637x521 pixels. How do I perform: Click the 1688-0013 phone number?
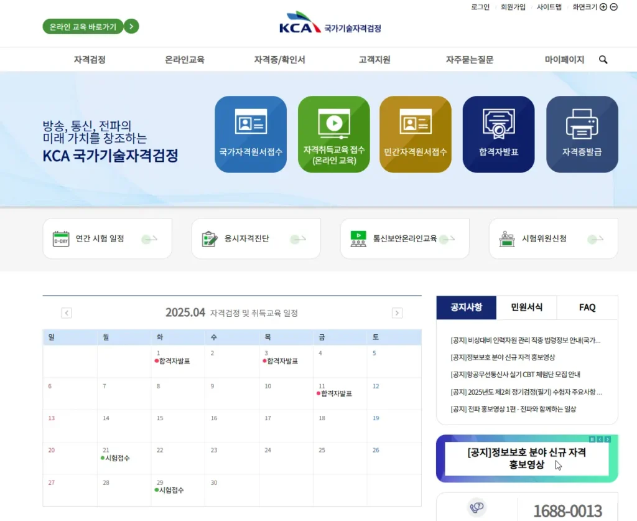pos(567,511)
